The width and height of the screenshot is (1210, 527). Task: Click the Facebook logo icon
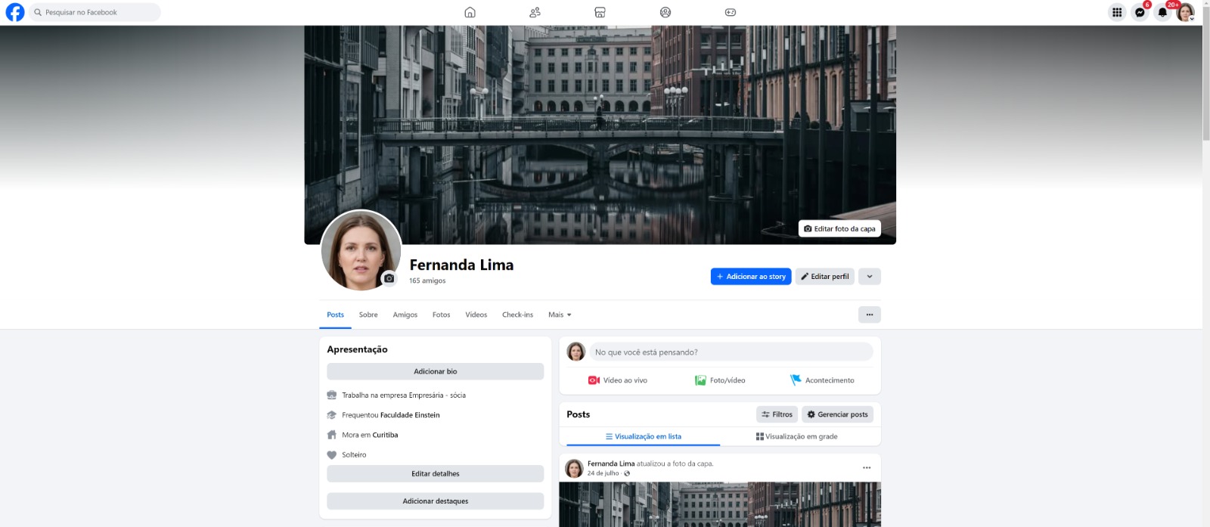click(x=15, y=12)
